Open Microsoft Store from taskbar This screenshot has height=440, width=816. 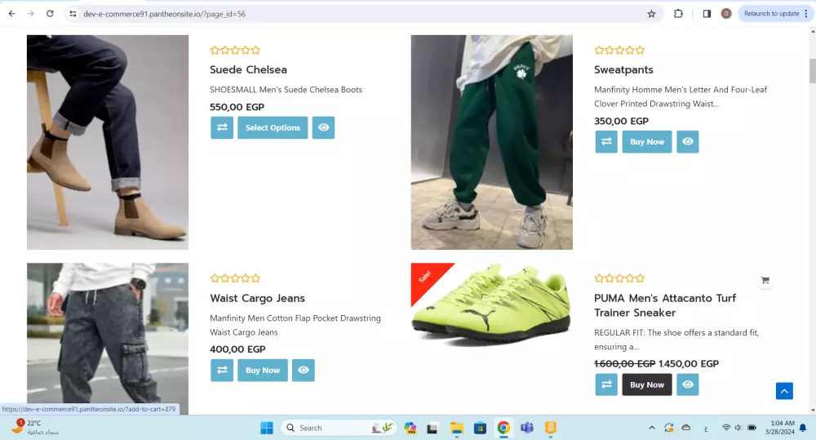(480, 428)
